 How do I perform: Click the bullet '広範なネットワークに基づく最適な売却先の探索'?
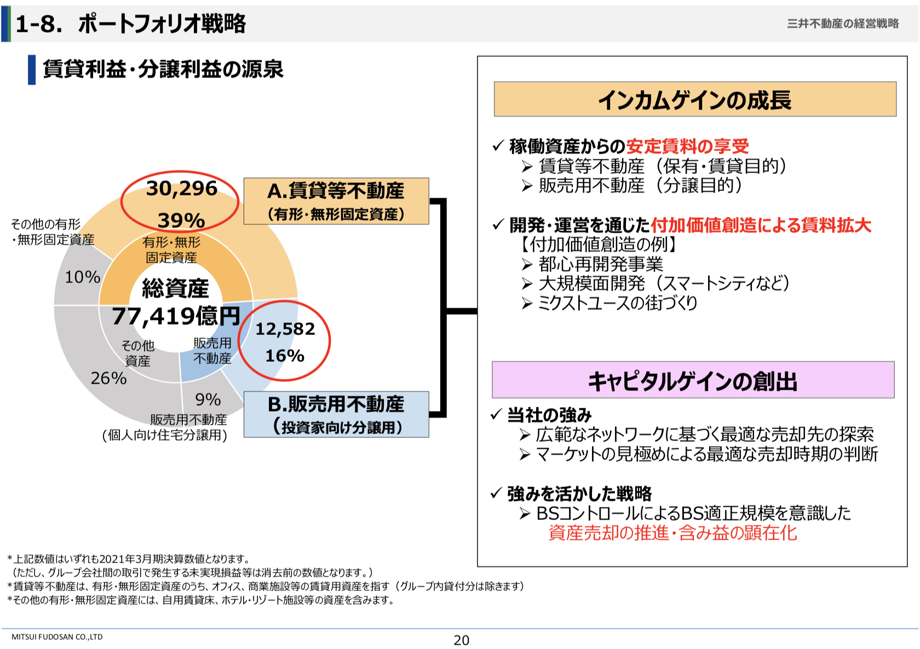pyautogui.click(x=705, y=434)
